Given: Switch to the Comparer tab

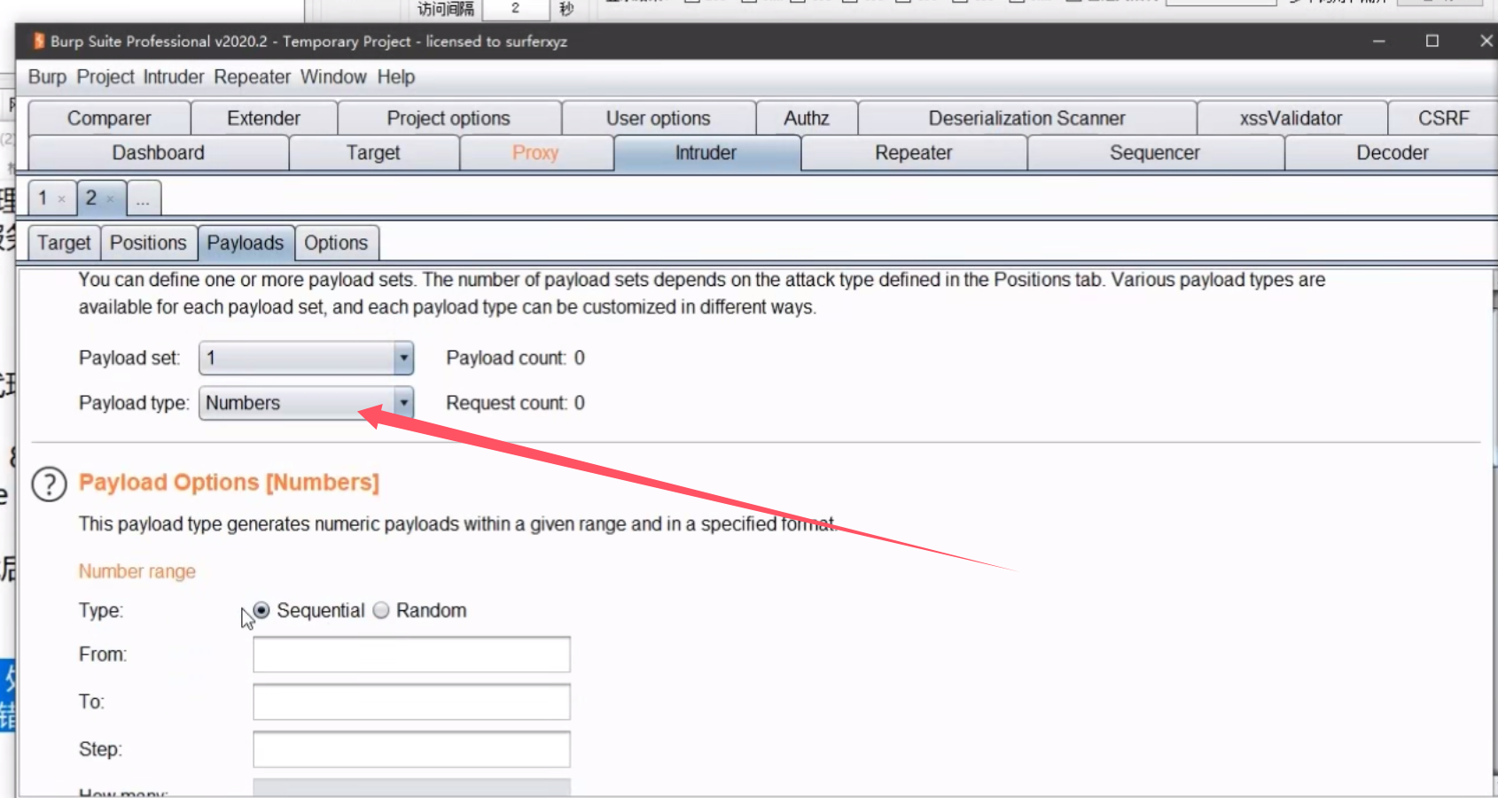Looking at the screenshot, I should pyautogui.click(x=109, y=118).
